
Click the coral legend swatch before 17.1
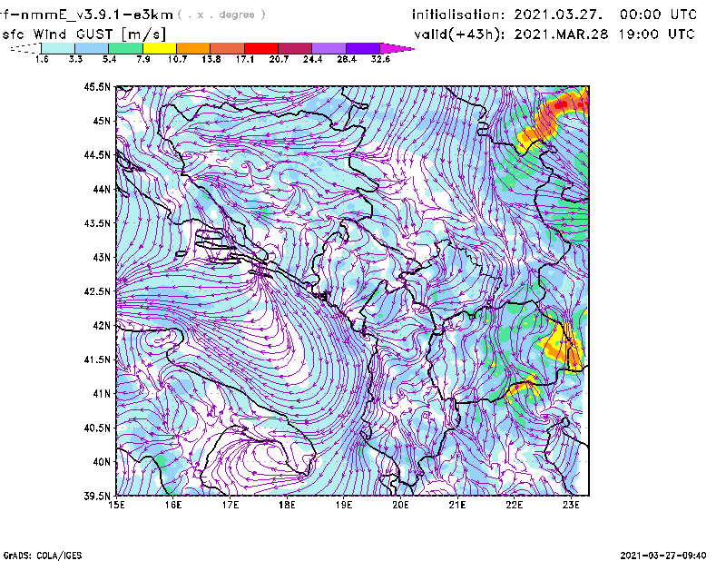228,48
